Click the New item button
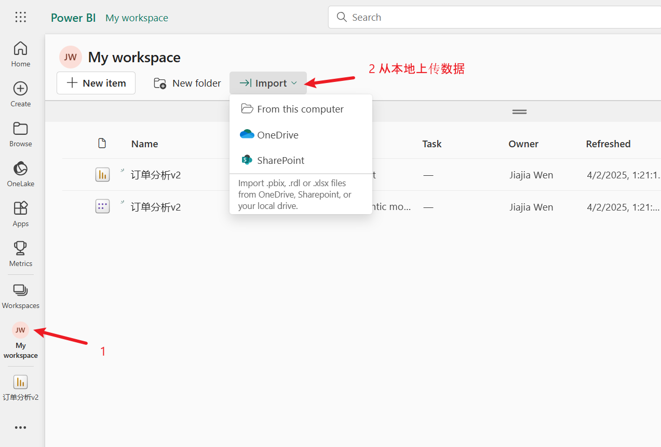The image size is (661, 447). 96,83
